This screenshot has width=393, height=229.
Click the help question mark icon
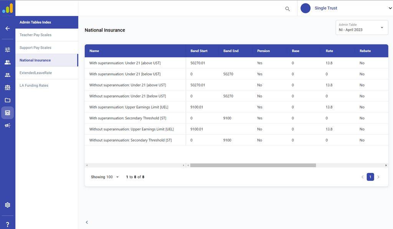click(8, 224)
